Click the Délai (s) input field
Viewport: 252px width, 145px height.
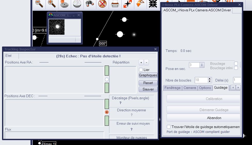point(237,80)
